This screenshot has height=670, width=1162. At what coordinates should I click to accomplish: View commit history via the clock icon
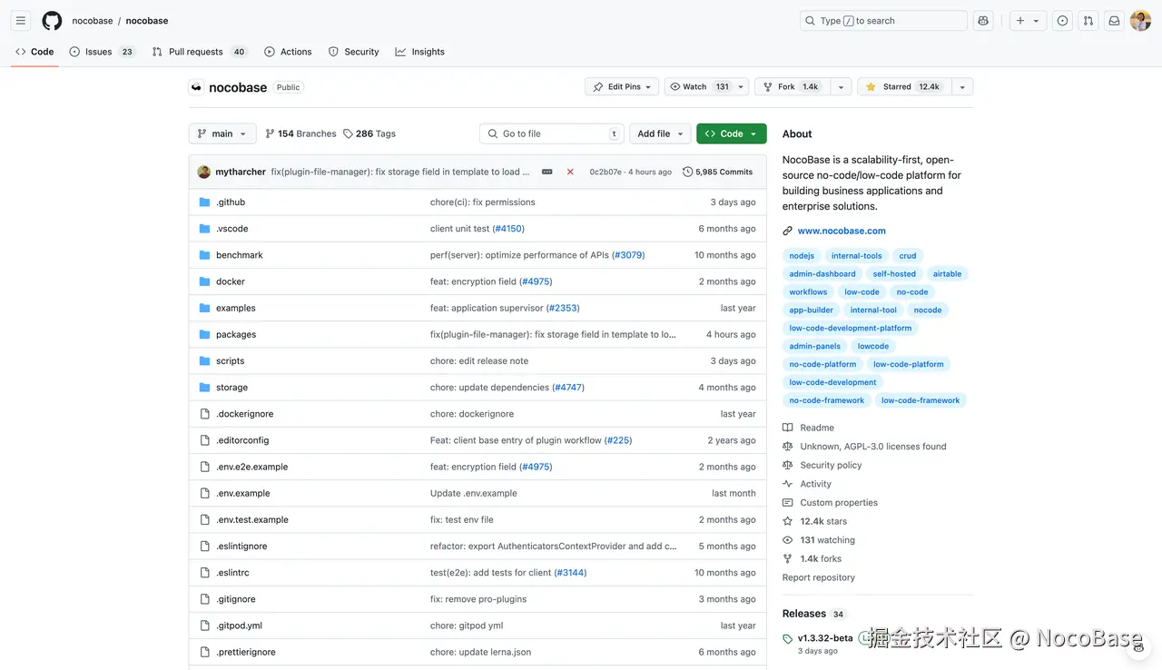687,171
